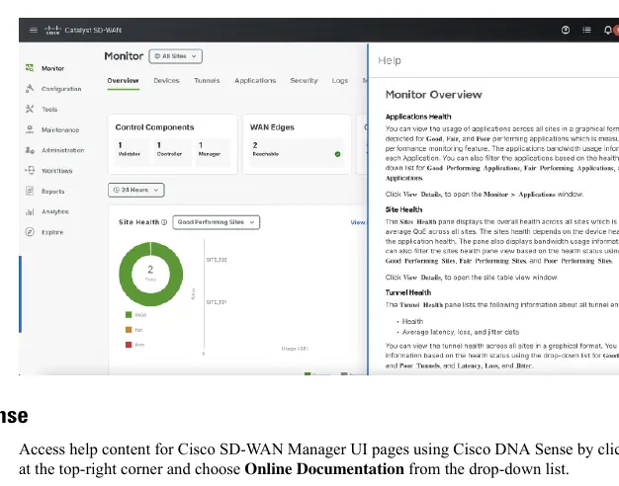619x486 pixels.
Task: Click the Site Health help section heading
Action: (403, 209)
